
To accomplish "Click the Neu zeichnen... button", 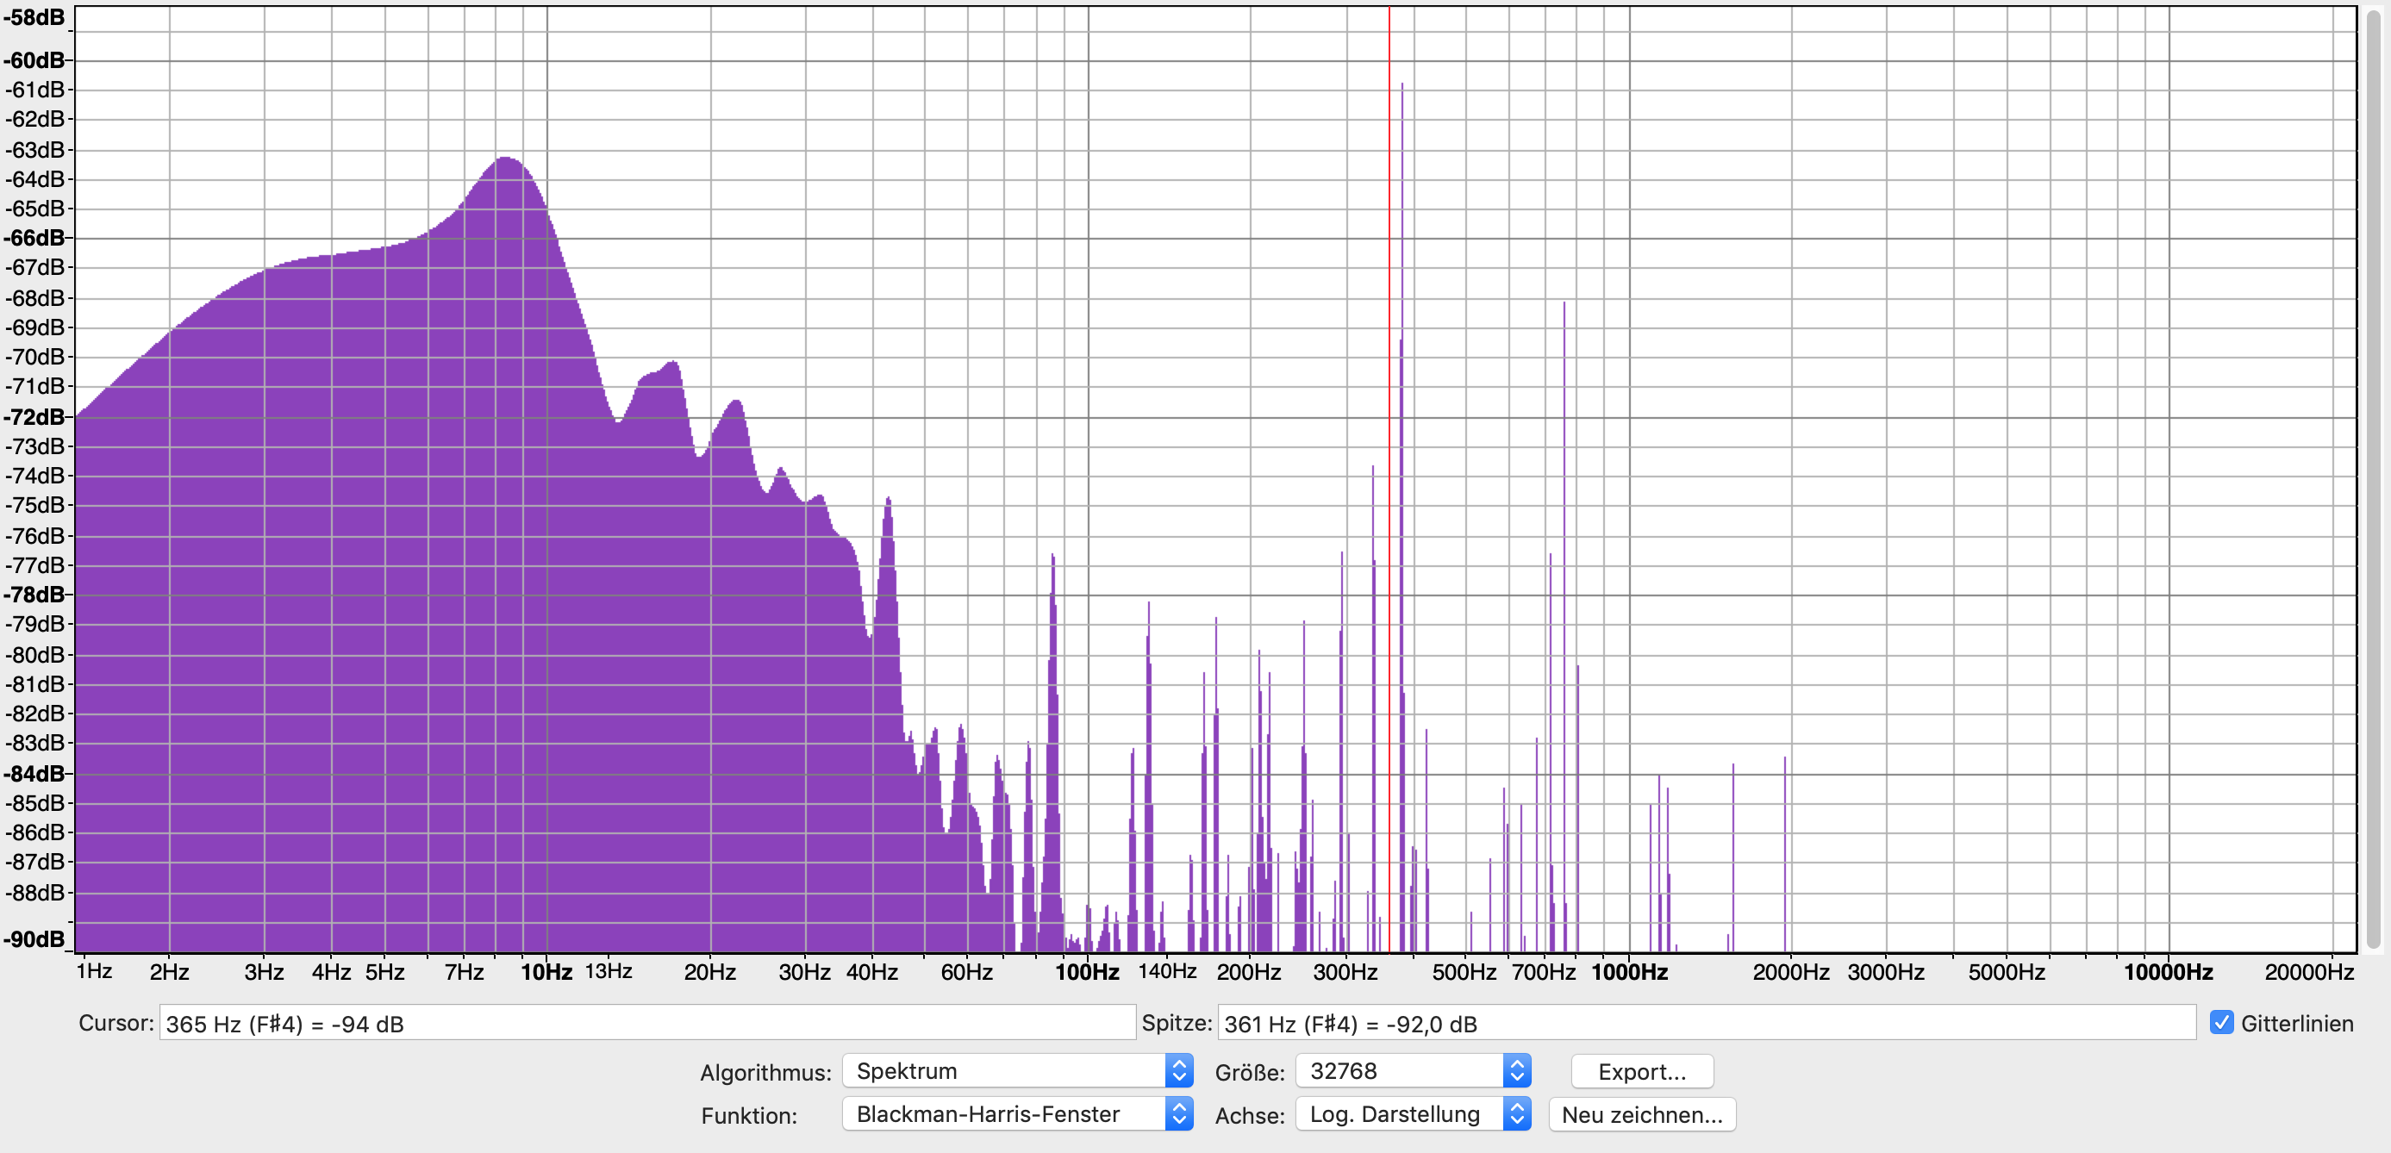I will click(1642, 1115).
